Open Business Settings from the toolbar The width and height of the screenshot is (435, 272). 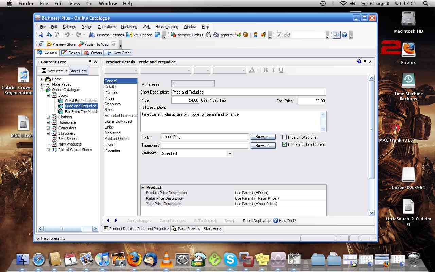[x=106, y=35]
